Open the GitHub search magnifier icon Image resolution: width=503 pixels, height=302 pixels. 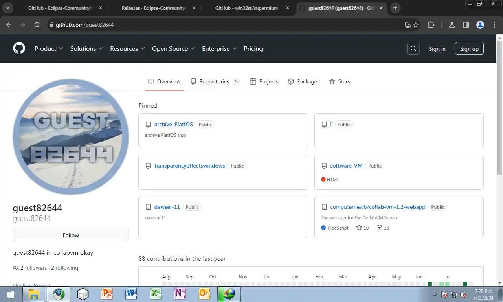pos(413,48)
